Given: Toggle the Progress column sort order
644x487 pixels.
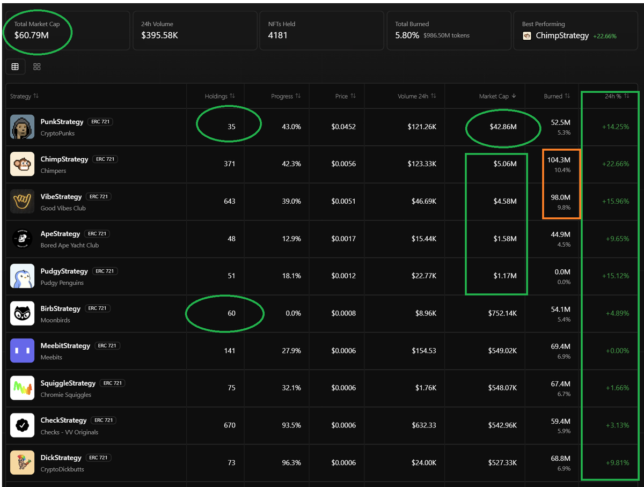Looking at the screenshot, I should tap(298, 96).
